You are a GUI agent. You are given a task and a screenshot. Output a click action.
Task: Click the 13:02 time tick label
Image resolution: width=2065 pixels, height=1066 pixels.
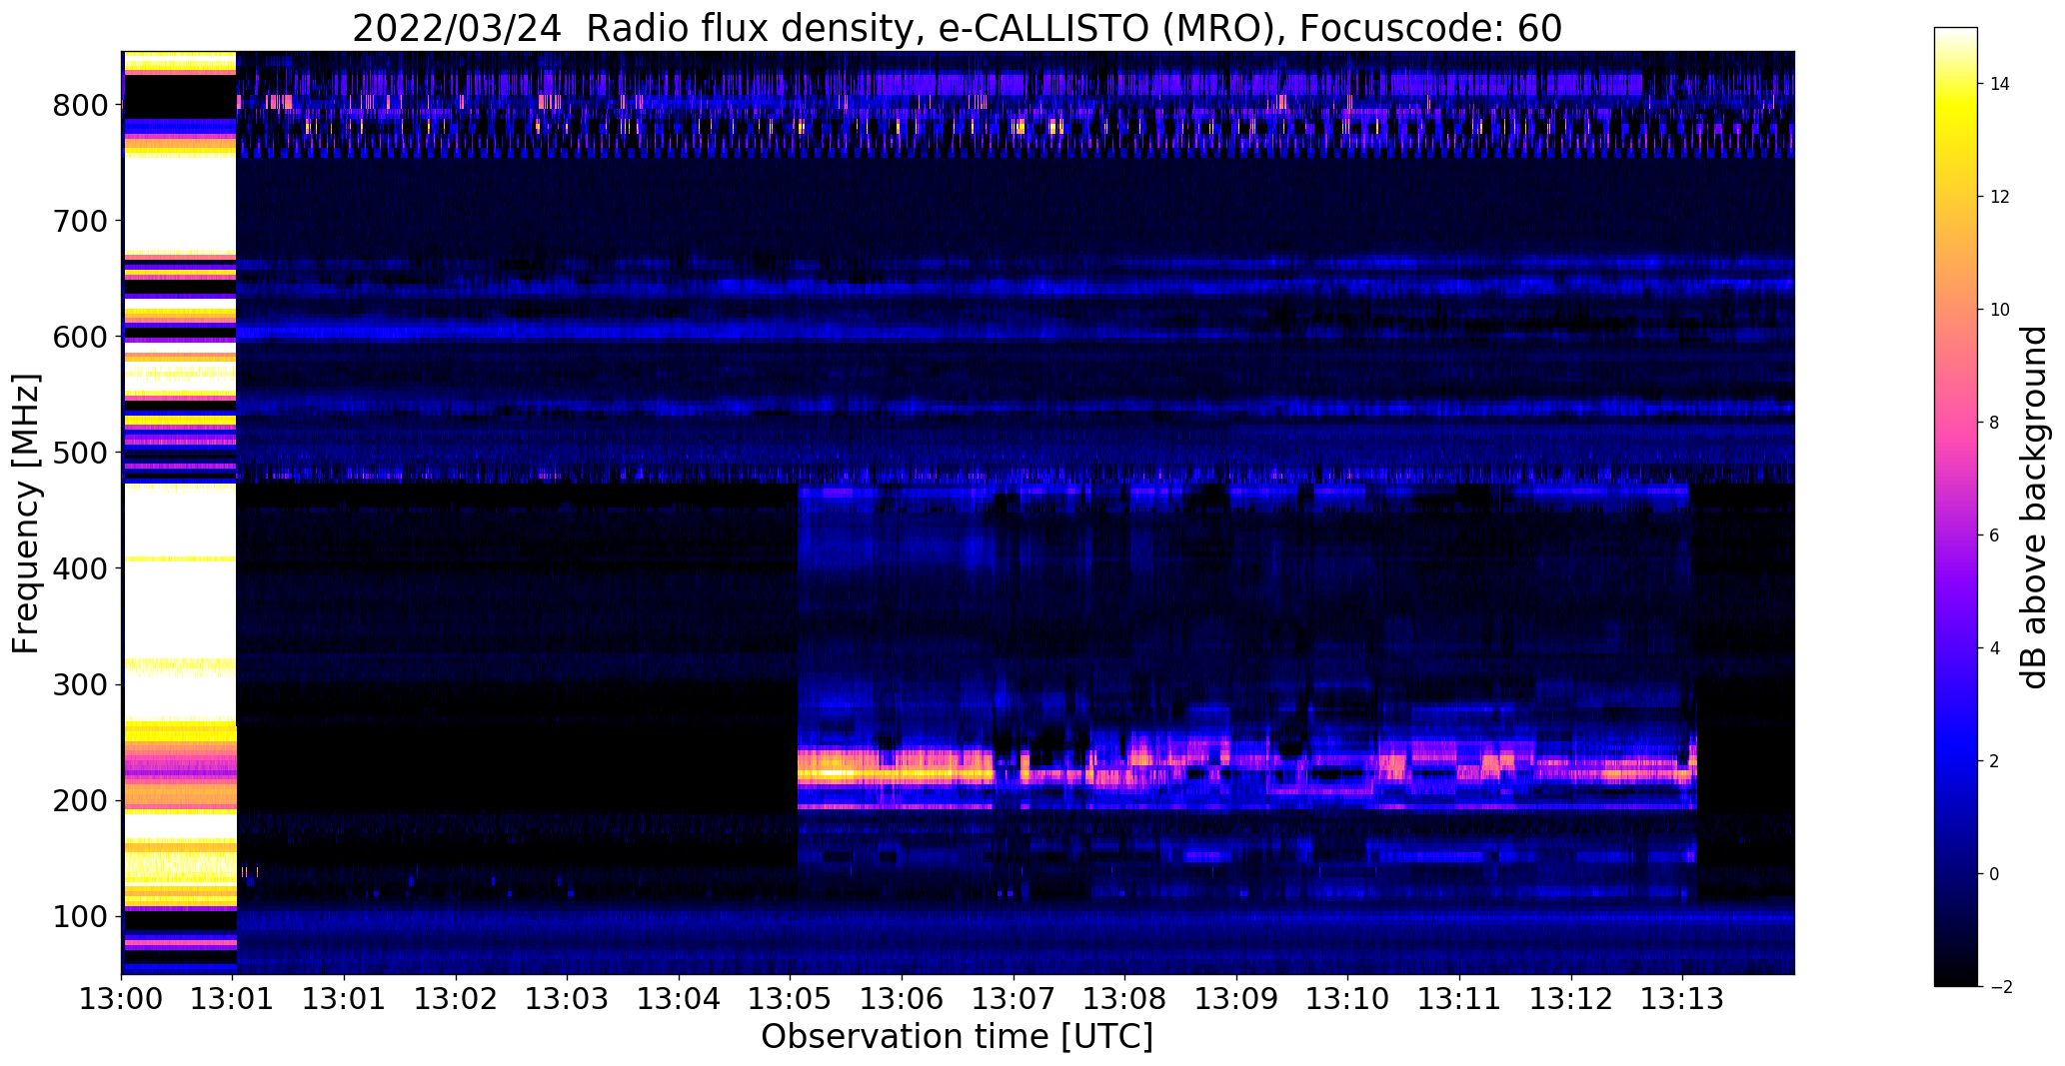point(457,999)
